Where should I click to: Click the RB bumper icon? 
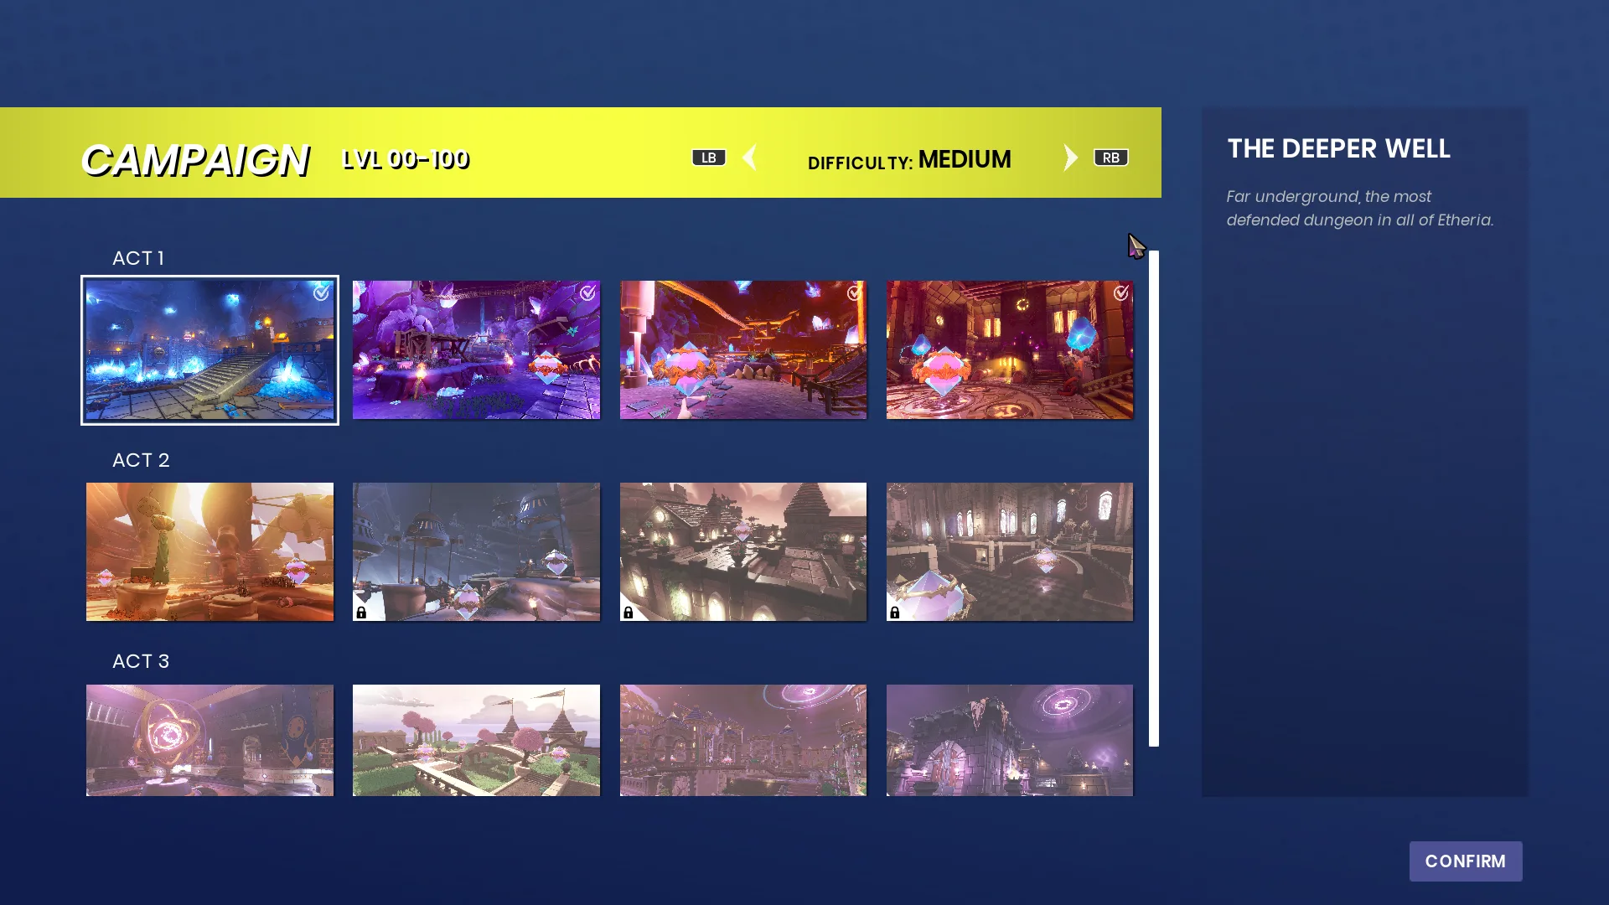[x=1111, y=158]
